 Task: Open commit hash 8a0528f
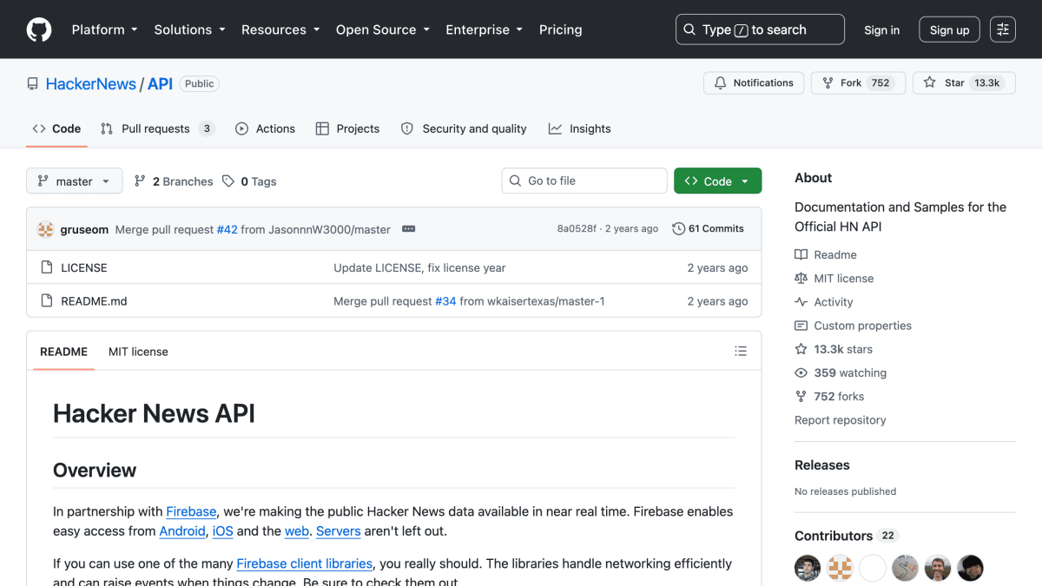point(577,229)
